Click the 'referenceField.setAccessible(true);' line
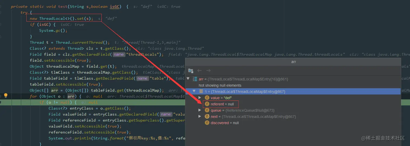Screen dimensions: 410x146 tap(90, 132)
